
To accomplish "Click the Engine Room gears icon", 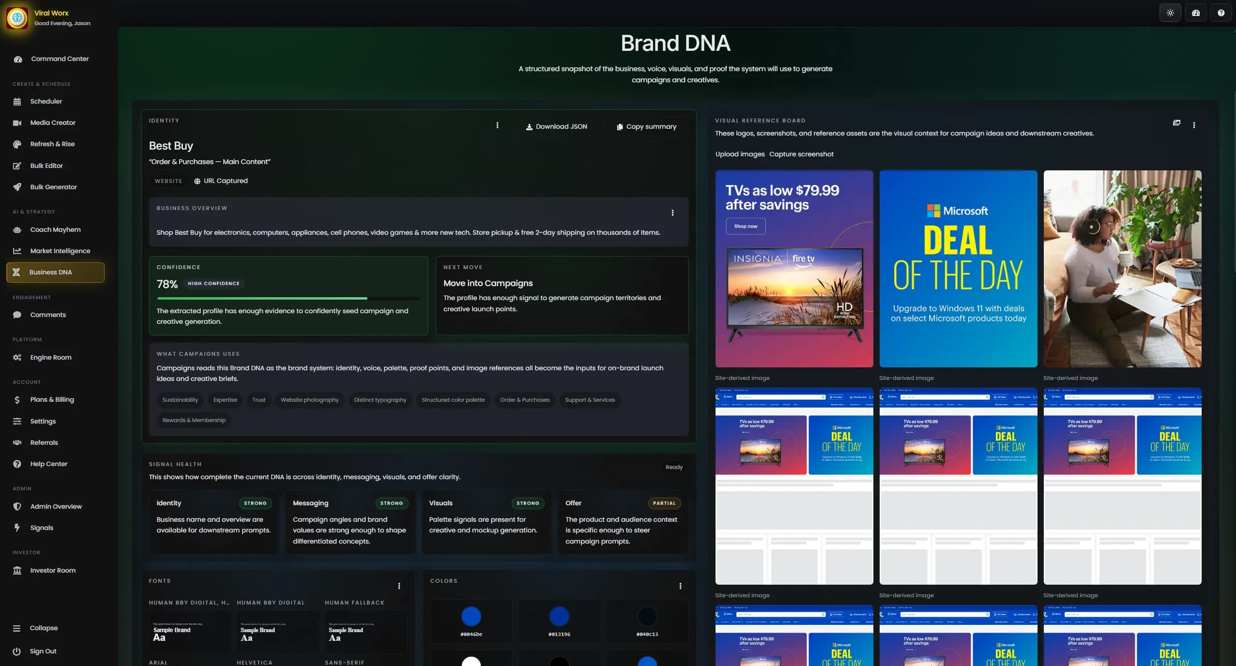I will pos(17,357).
